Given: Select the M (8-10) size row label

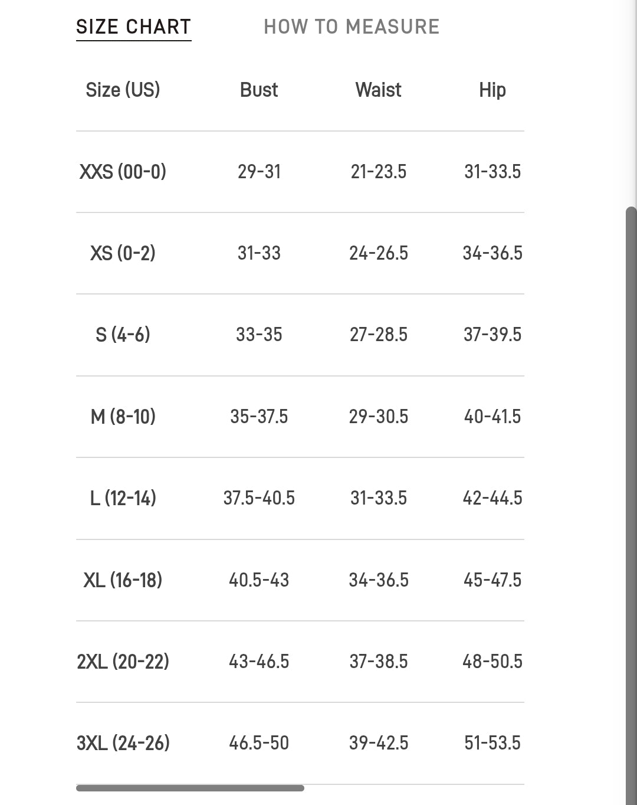Looking at the screenshot, I should tap(123, 417).
